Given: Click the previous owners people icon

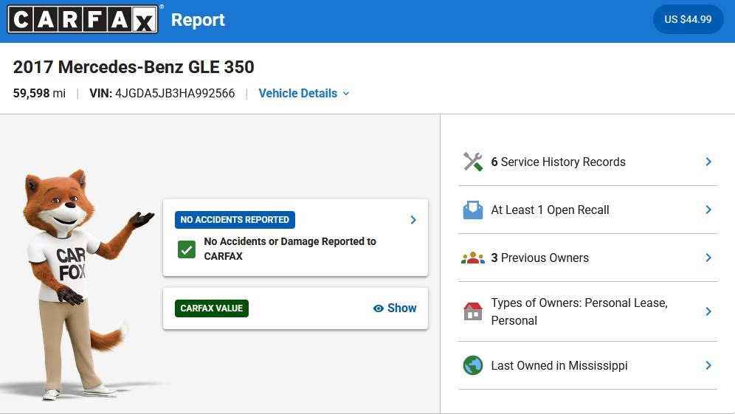Looking at the screenshot, I should (x=472, y=258).
